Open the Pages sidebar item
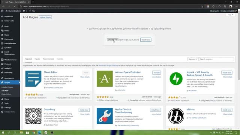The width and height of the screenshot is (240, 135). click(7, 35)
